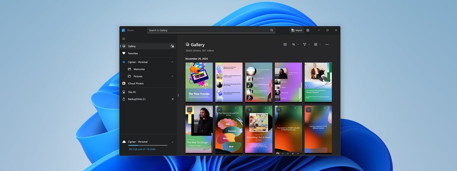Click the Memories icon
The width and height of the screenshot is (457, 171).
click(129, 69)
